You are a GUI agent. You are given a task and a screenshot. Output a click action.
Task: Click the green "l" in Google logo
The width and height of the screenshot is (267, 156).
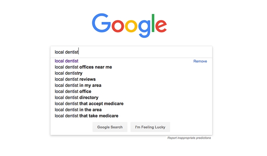[153, 23]
